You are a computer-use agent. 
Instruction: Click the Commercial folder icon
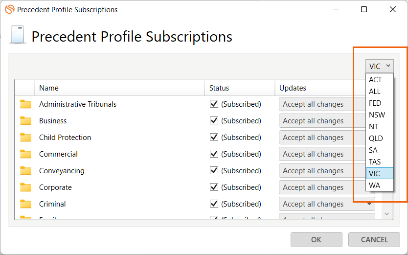25,154
